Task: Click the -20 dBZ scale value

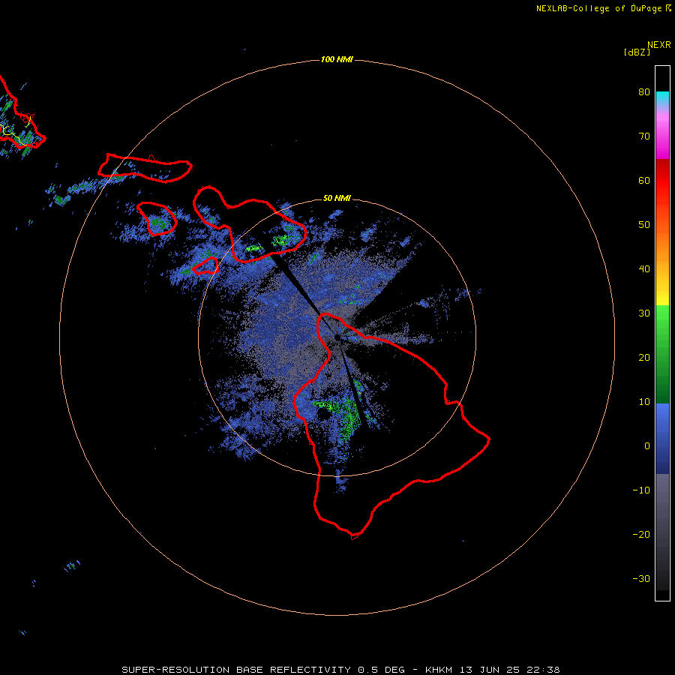Action: [641, 535]
